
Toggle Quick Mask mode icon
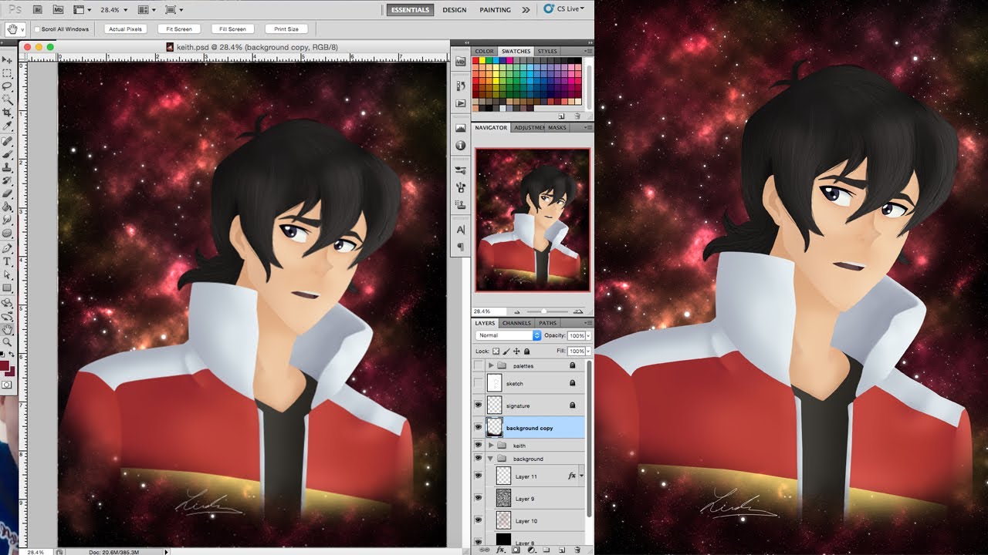pyautogui.click(x=7, y=384)
